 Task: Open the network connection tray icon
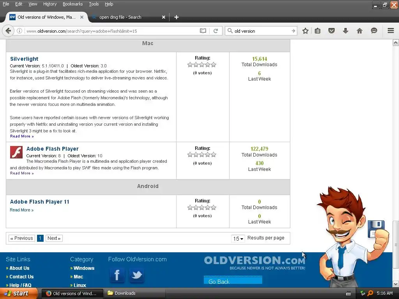(x=363, y=293)
